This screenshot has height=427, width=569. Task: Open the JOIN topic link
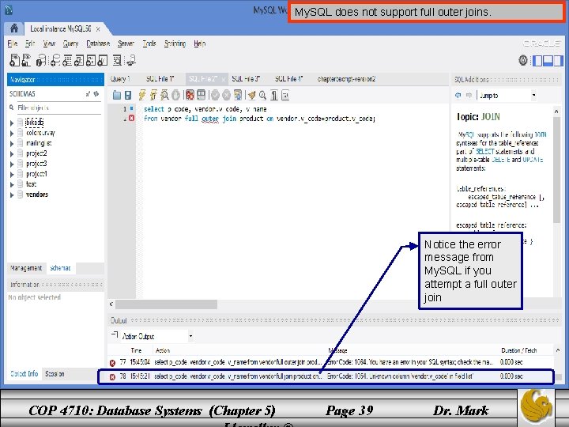(490, 116)
